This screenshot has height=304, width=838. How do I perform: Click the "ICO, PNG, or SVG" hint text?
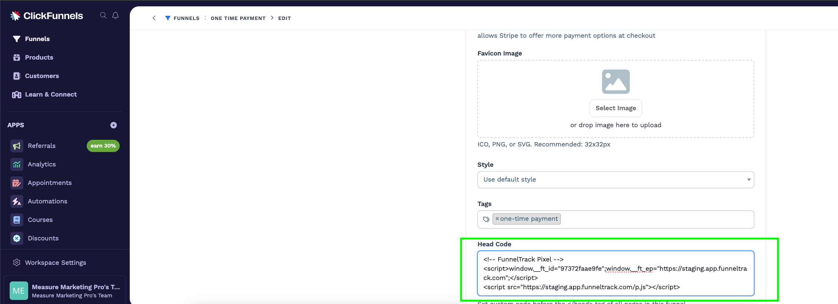coord(544,144)
